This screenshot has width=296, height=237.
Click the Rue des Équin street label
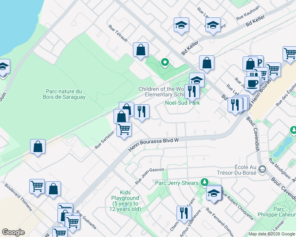point(286,96)
